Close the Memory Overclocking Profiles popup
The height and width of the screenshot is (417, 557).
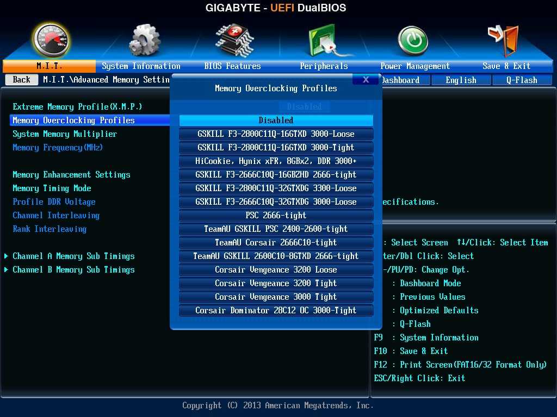[x=366, y=80]
